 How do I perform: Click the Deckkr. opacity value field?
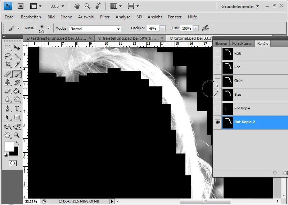click(x=153, y=28)
